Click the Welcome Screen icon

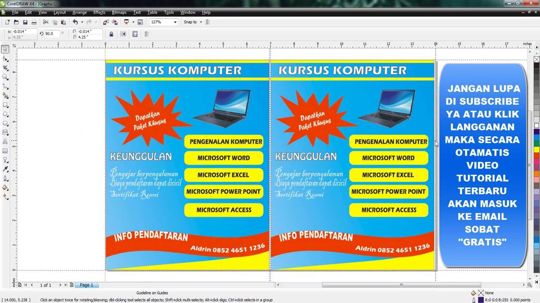pyautogui.click(x=140, y=22)
